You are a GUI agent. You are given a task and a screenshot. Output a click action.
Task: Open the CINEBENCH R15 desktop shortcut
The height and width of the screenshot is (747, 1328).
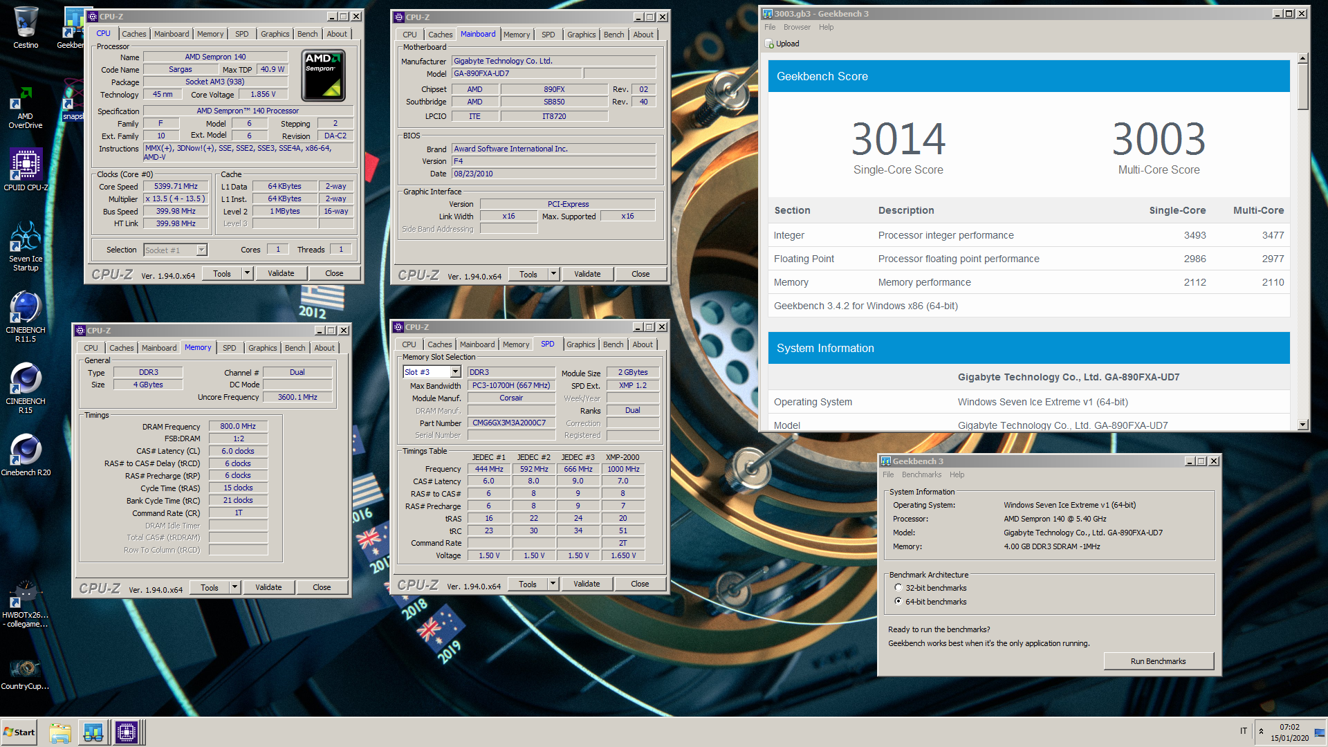click(26, 389)
